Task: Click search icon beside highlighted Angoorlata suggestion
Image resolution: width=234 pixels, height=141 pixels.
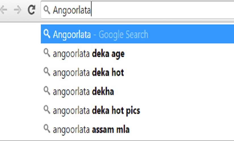Action: point(47,34)
